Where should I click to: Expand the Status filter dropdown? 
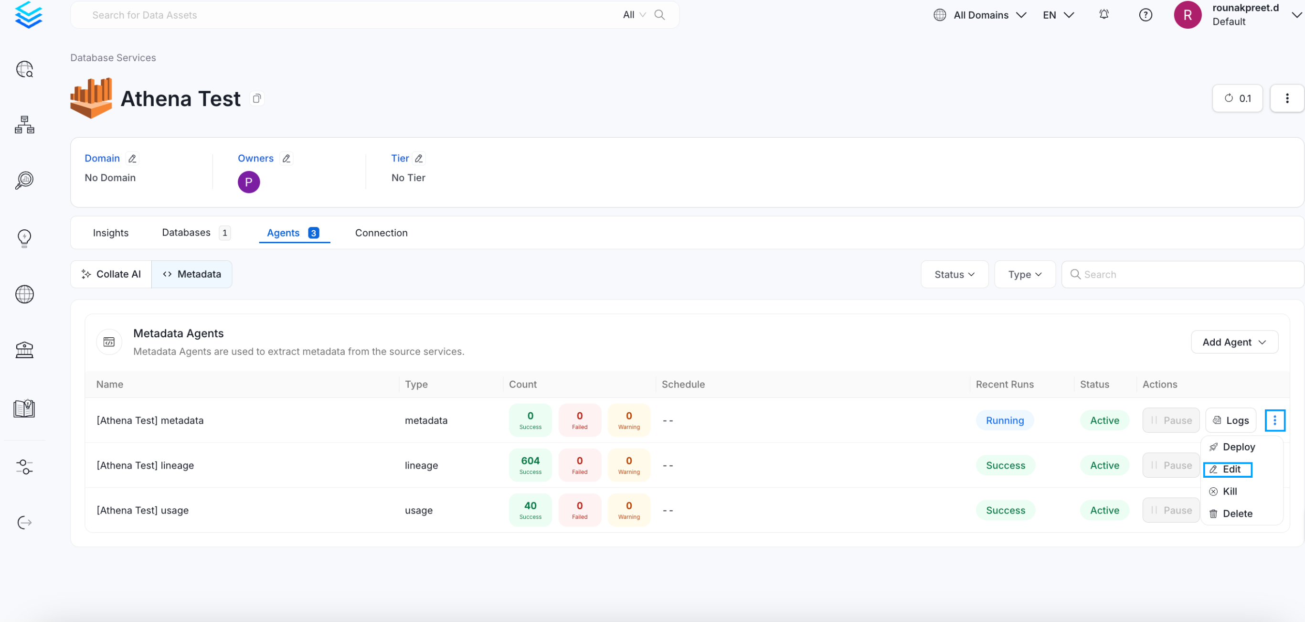point(954,274)
